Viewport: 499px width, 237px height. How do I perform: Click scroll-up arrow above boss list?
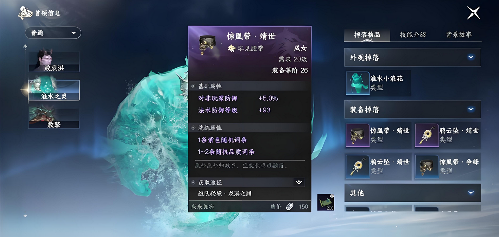point(25,46)
